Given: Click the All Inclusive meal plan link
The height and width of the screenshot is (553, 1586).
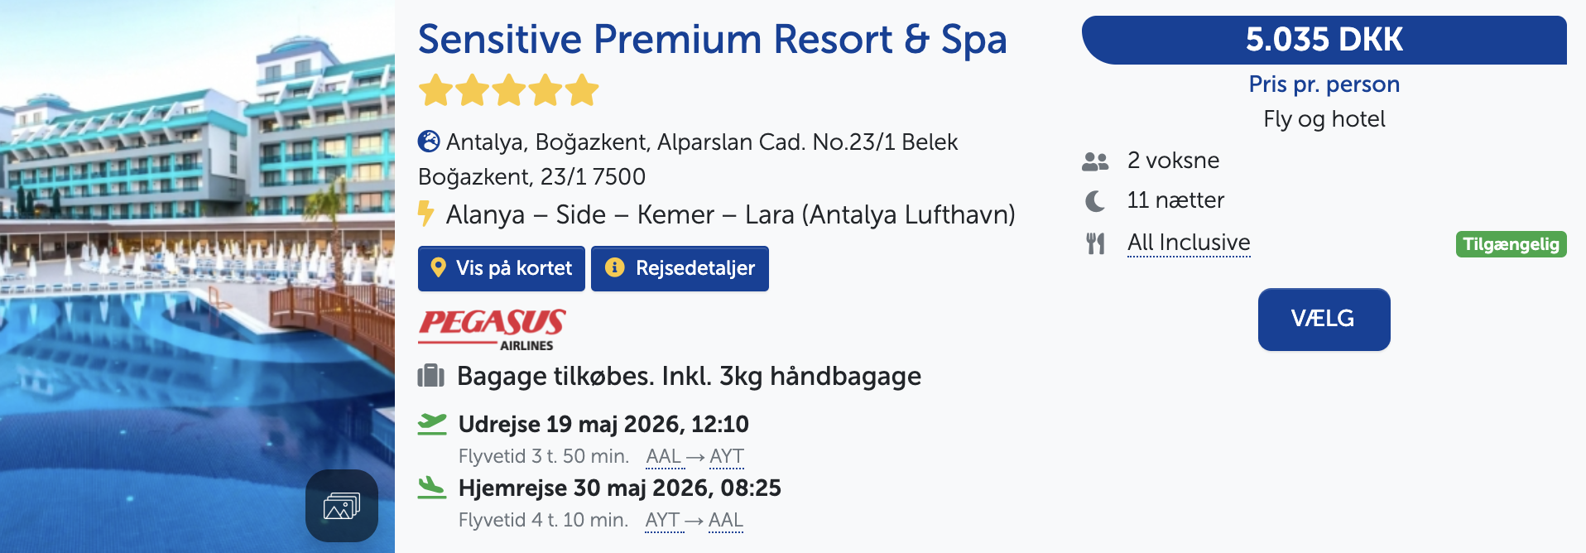Looking at the screenshot, I should 1188,243.
